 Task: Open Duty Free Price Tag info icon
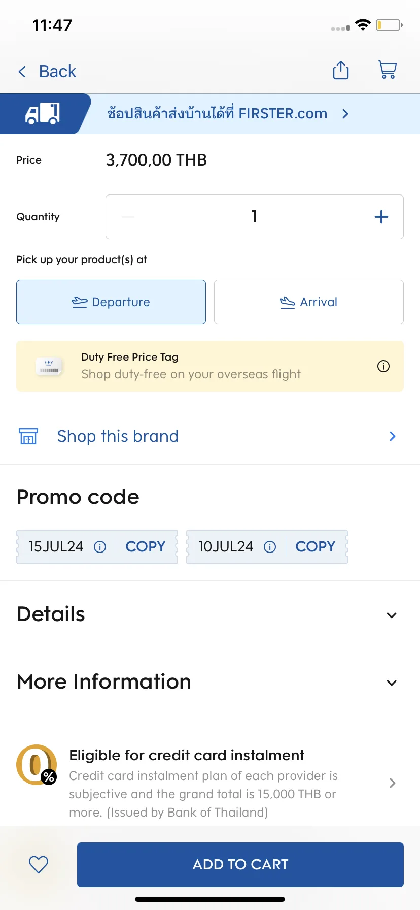(383, 366)
